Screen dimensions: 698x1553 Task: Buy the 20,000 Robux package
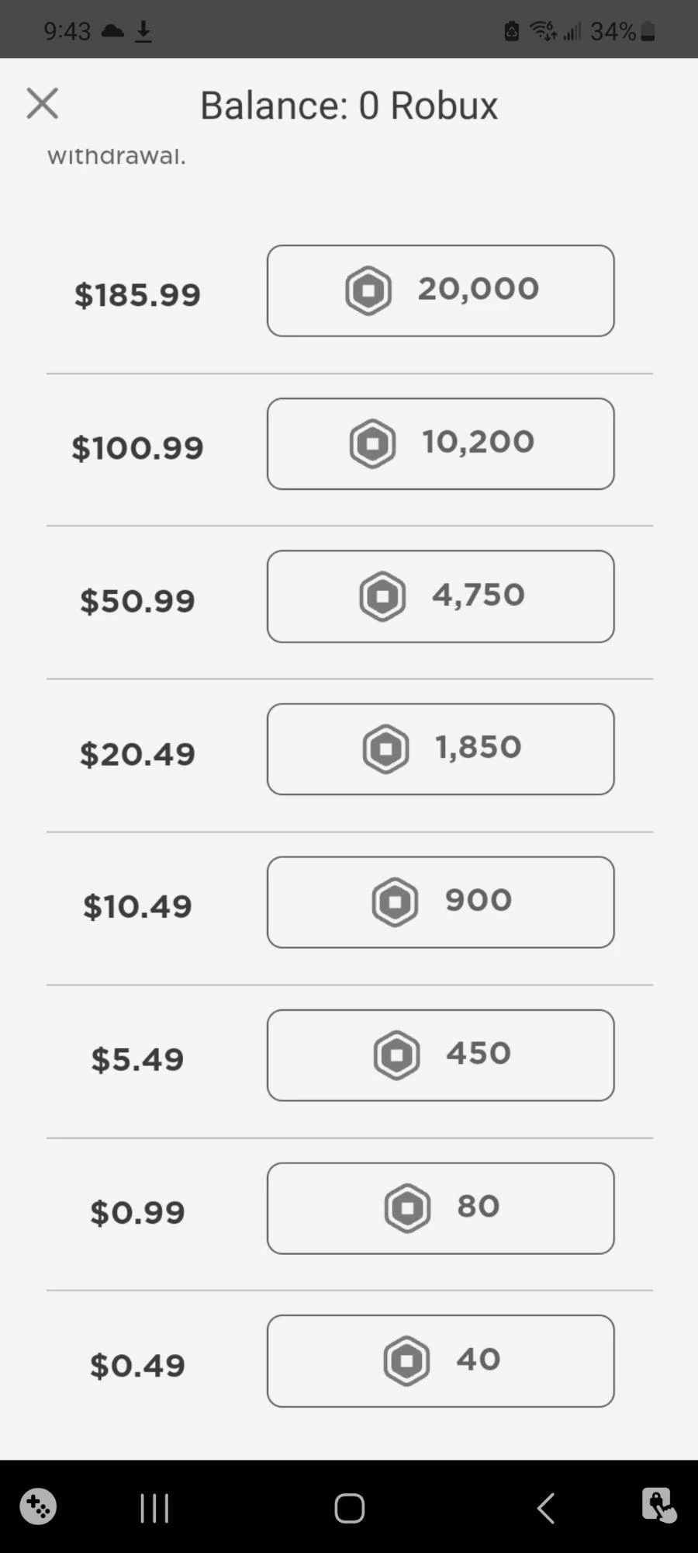(x=440, y=290)
